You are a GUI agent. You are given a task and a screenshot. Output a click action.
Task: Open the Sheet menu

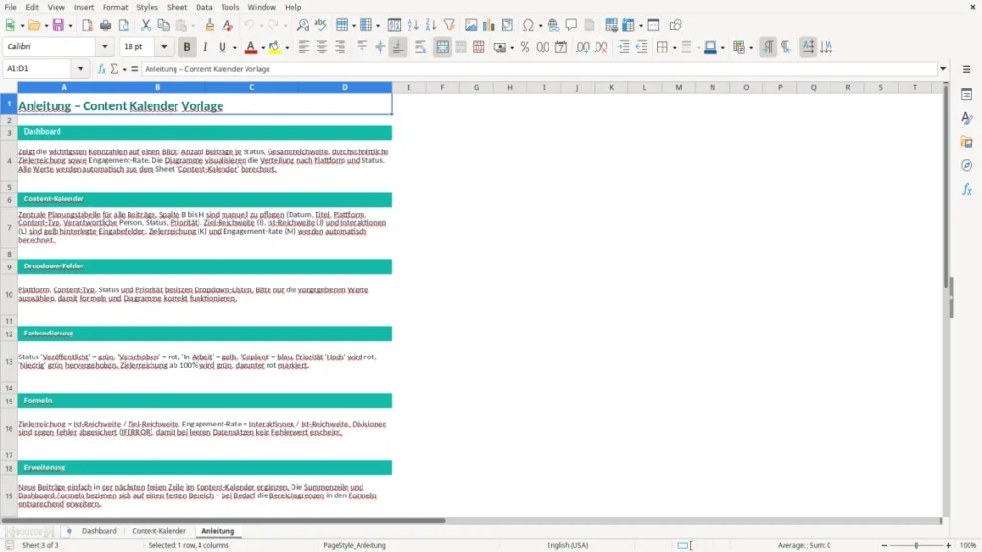176,7
